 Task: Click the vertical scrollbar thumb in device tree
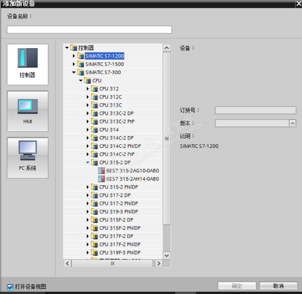(167, 139)
